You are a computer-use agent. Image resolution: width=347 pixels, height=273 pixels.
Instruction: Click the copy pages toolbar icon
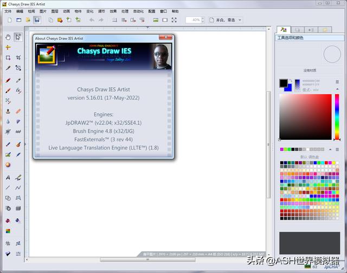pyautogui.click(x=50, y=20)
